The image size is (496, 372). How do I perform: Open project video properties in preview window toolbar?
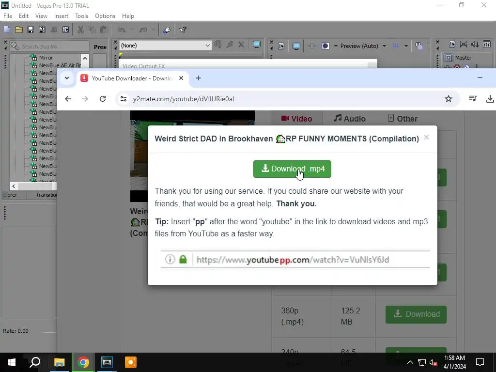(281, 46)
